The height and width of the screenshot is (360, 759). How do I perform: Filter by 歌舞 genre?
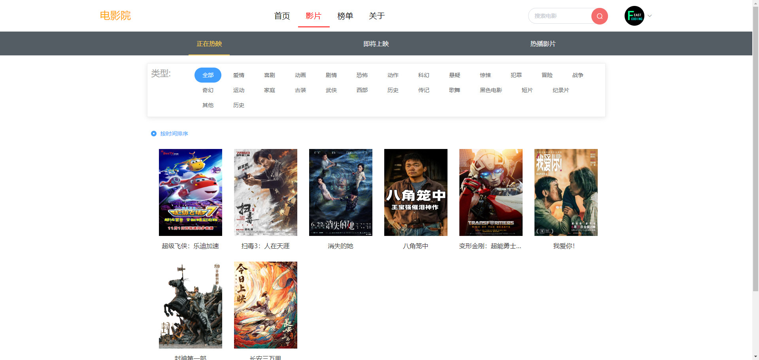tap(455, 90)
